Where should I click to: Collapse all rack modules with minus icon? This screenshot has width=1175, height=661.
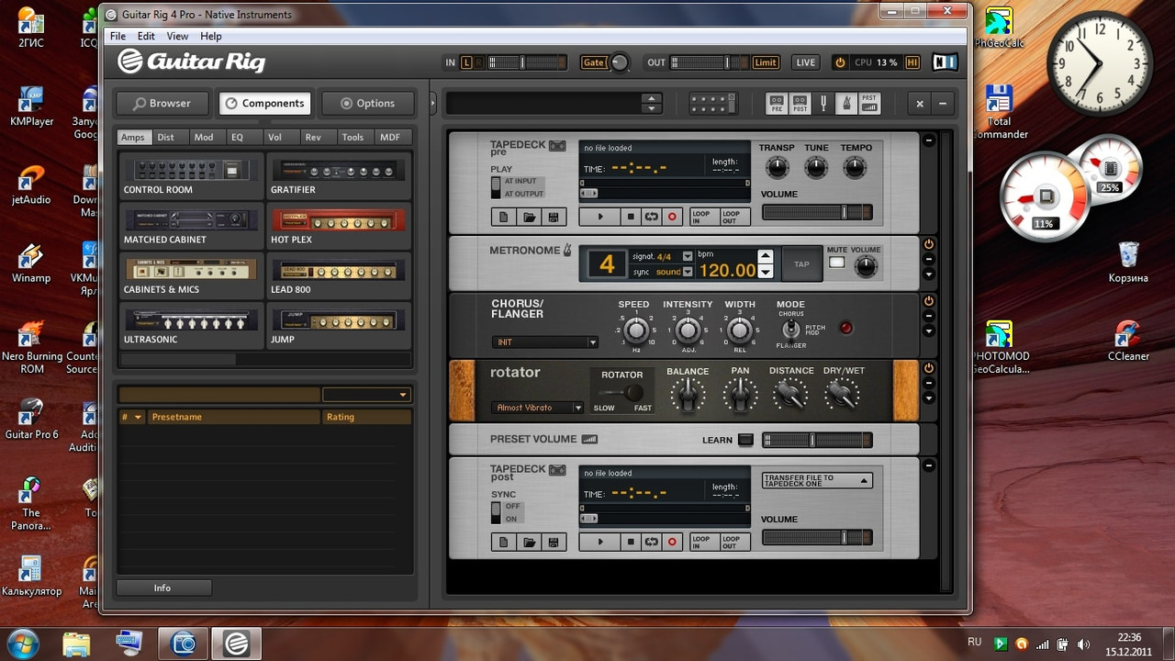[x=942, y=104]
